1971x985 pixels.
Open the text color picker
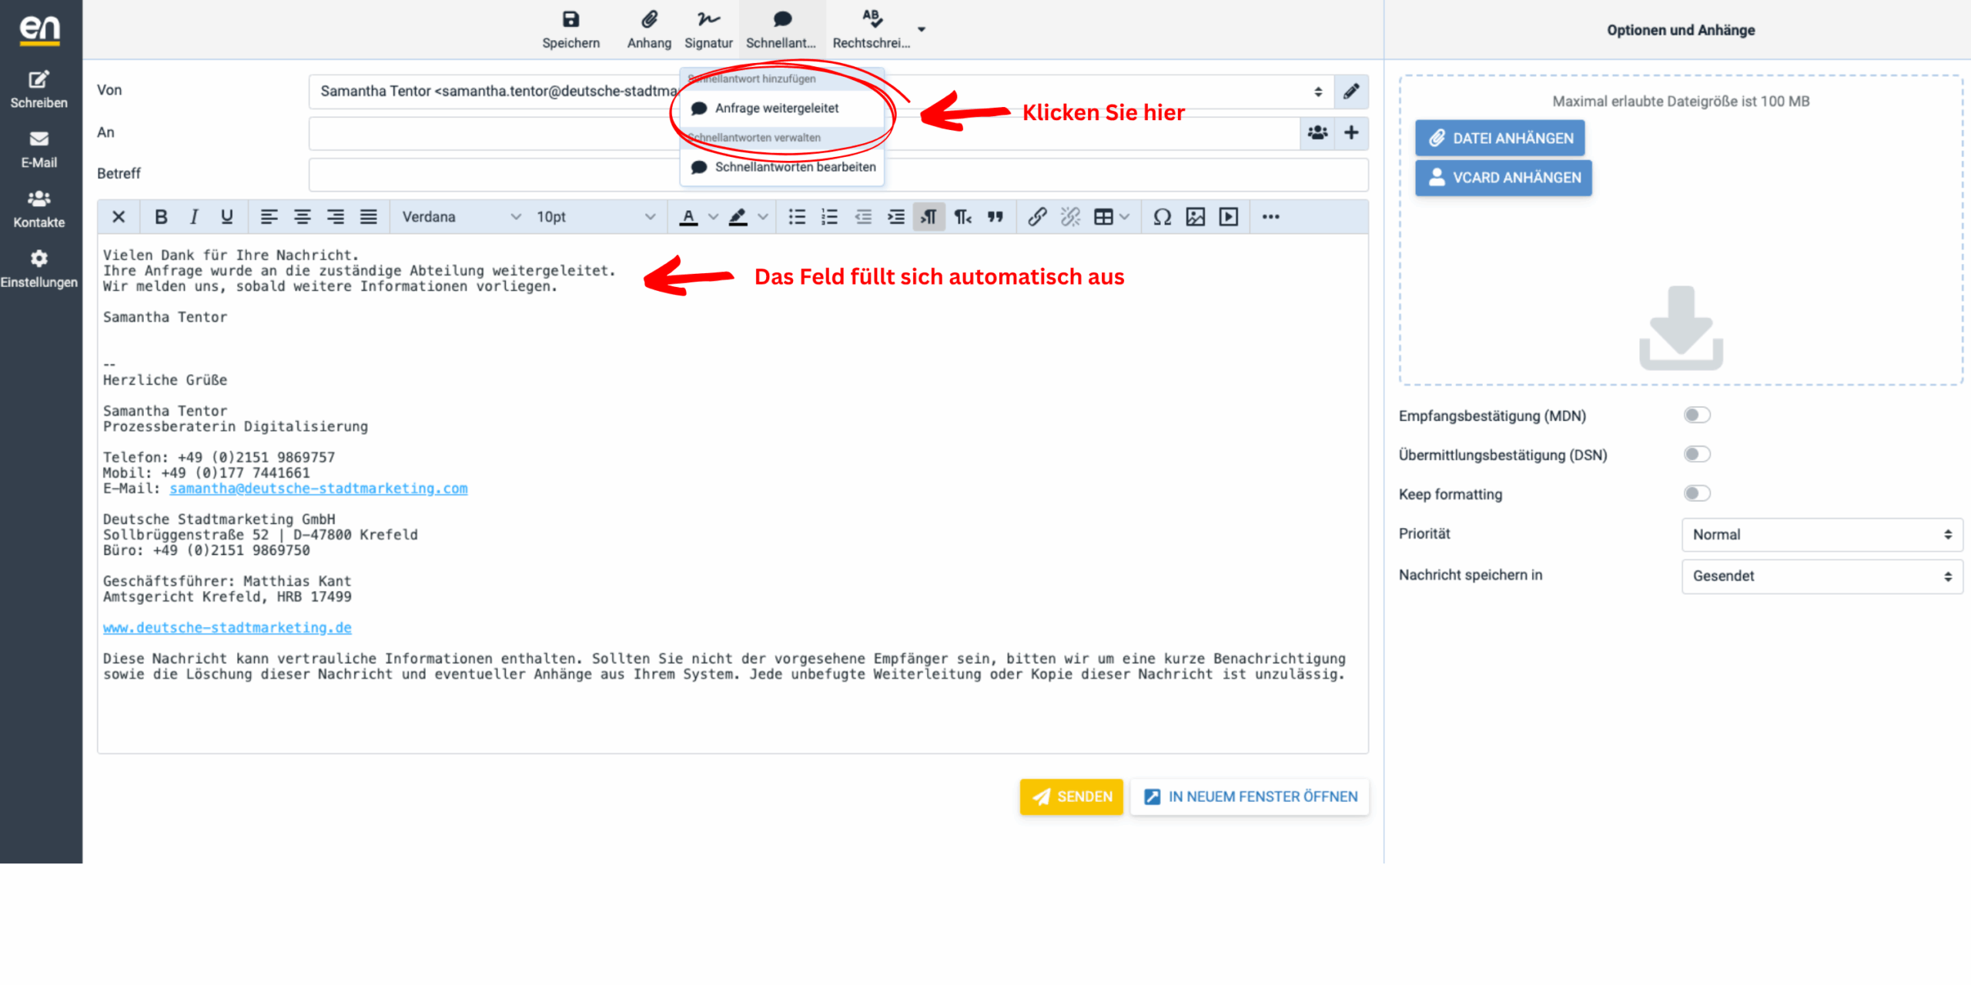pyautogui.click(x=689, y=216)
